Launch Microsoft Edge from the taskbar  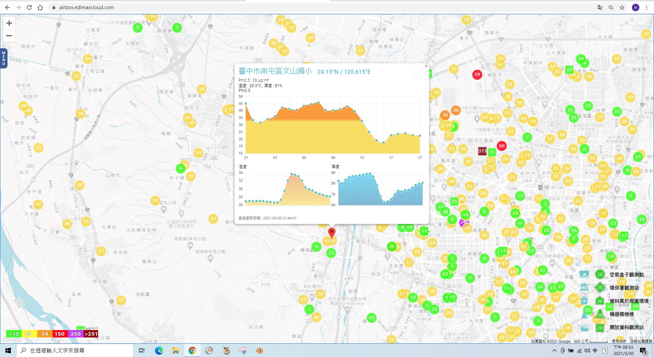[159, 351]
